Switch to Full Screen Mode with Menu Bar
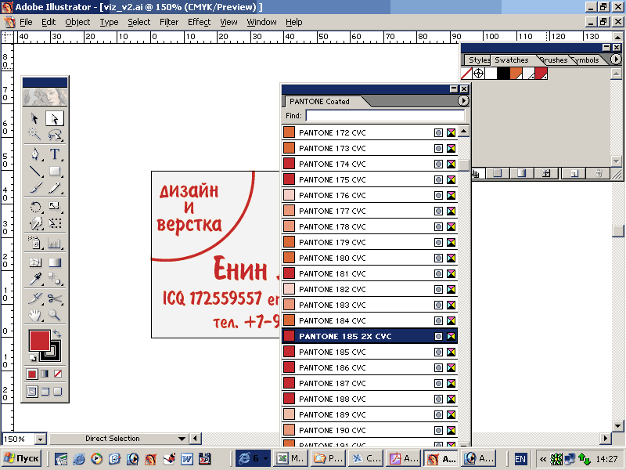626x470 pixels. click(x=45, y=392)
